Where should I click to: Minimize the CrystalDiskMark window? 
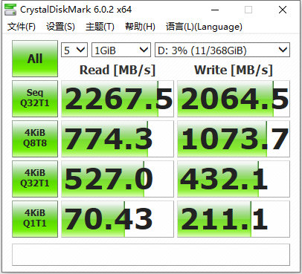coord(215,10)
